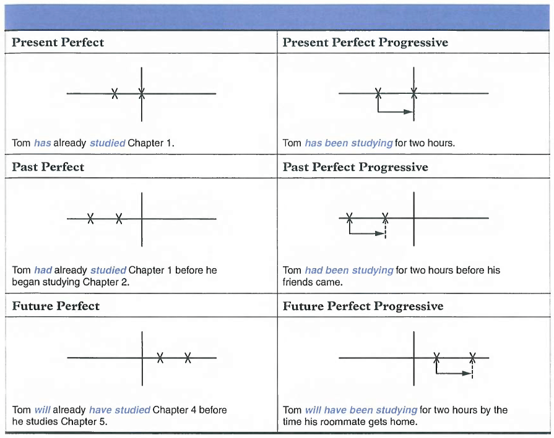The image size is (554, 438).
Task: Click the blue header bar atop the table
Action: (277, 17)
